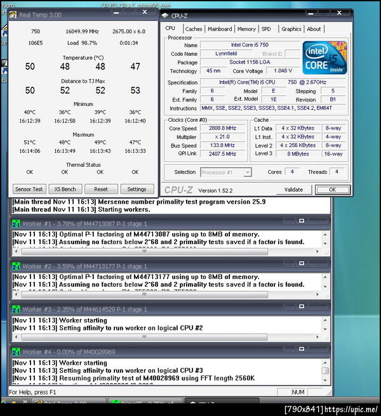Click Worker #3 vertical scroll down arrow
The image size is (381, 416).
click(325, 329)
